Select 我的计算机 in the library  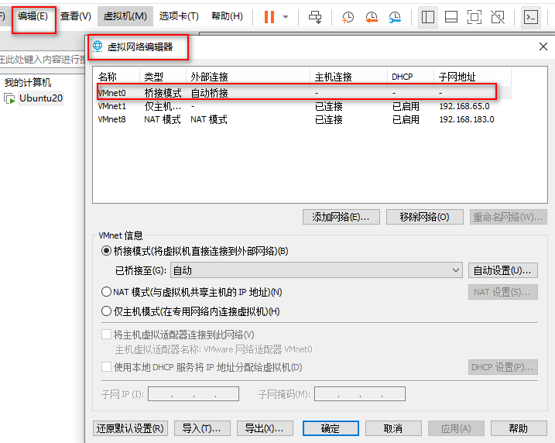click(28, 83)
